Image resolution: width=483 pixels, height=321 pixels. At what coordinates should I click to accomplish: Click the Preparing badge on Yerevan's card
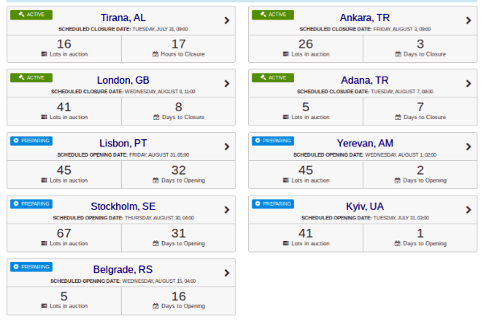tap(273, 141)
